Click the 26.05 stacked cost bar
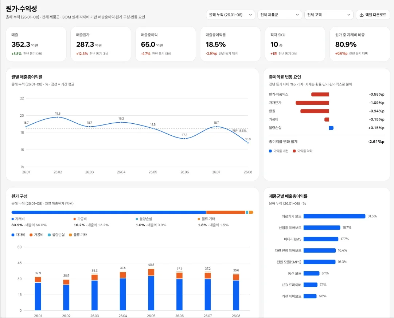The image size is (394, 318). pyautogui.click(x=151, y=289)
